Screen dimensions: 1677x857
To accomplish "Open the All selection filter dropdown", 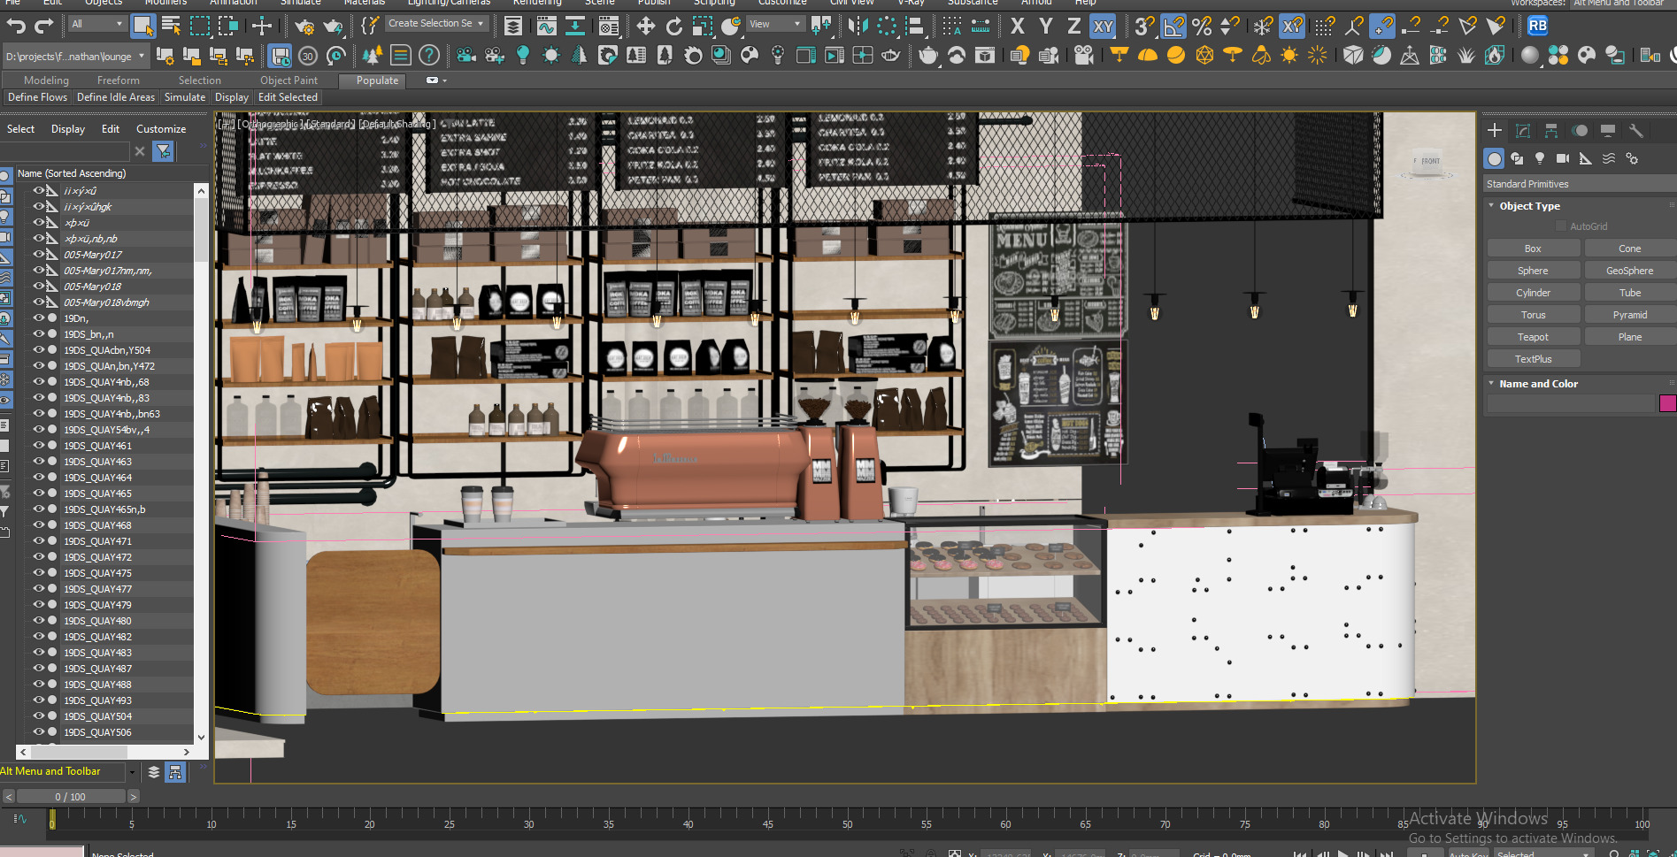I will tap(97, 24).
